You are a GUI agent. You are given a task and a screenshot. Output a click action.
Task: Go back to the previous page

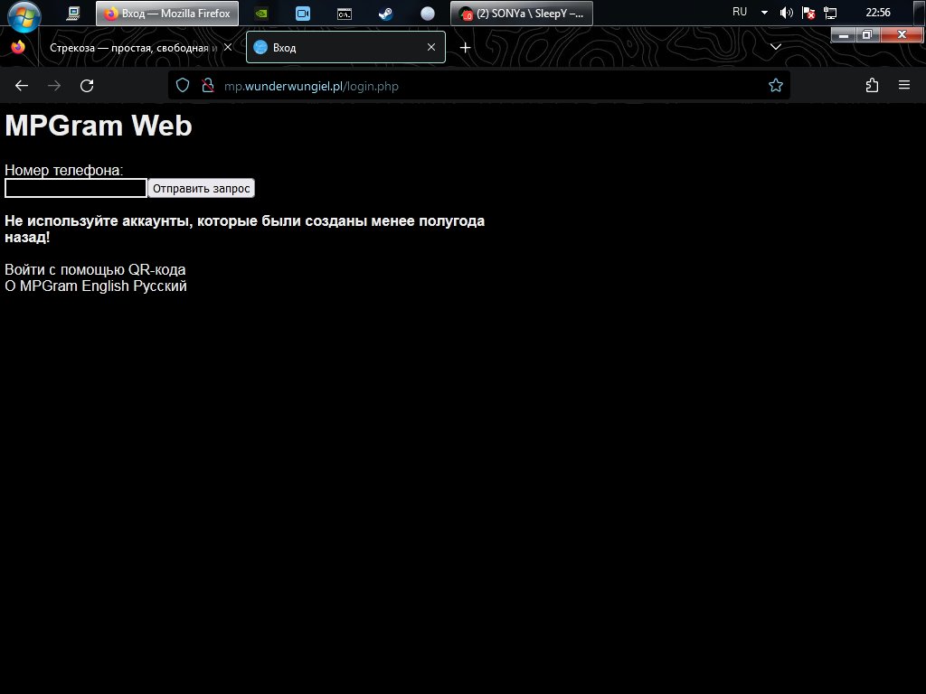click(x=22, y=86)
